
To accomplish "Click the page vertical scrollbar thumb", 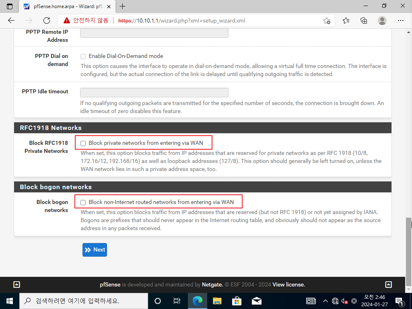I will pos(408,251).
